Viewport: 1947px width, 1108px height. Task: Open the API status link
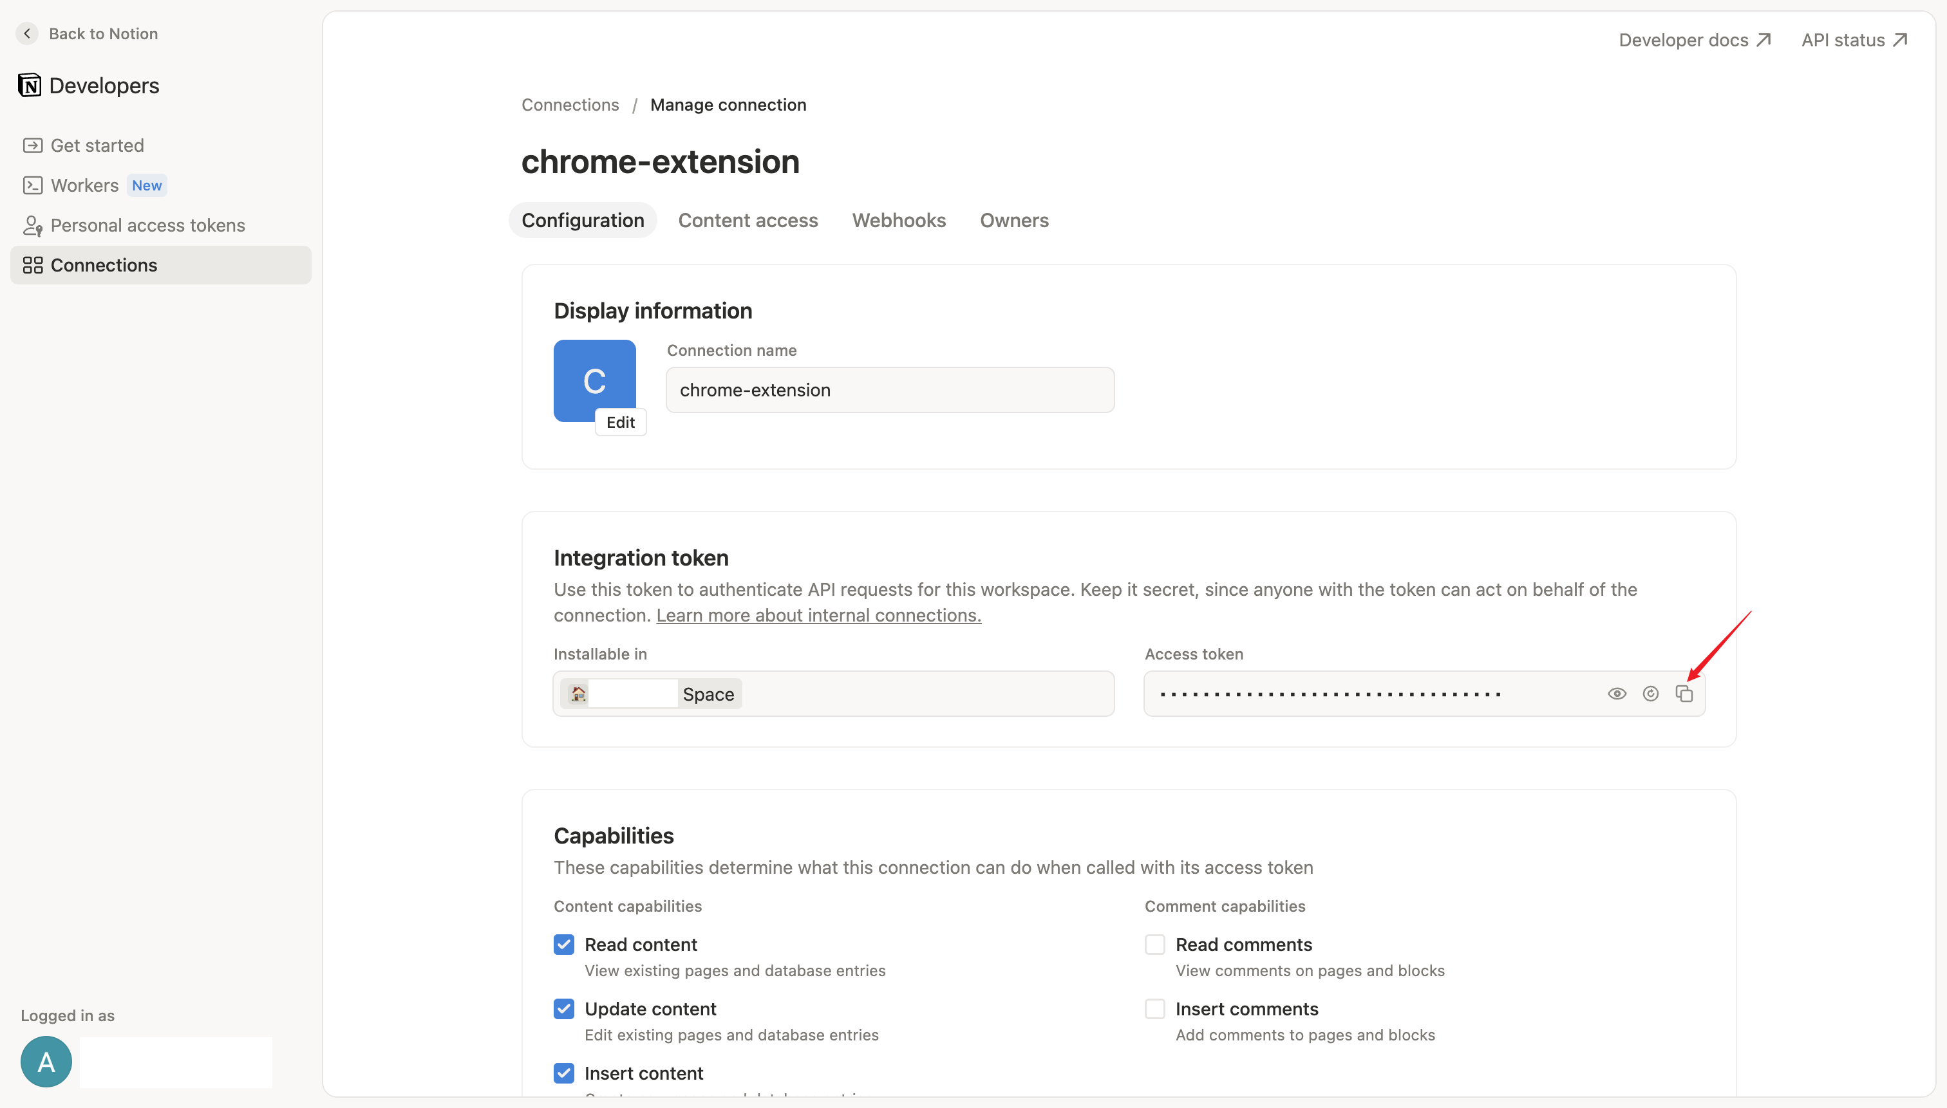point(1854,40)
